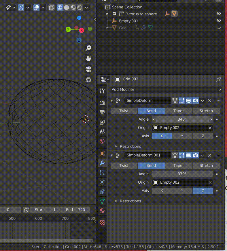The height and width of the screenshot is (251, 227).
Task: Open the Material properties tab
Action: [x=102, y=211]
